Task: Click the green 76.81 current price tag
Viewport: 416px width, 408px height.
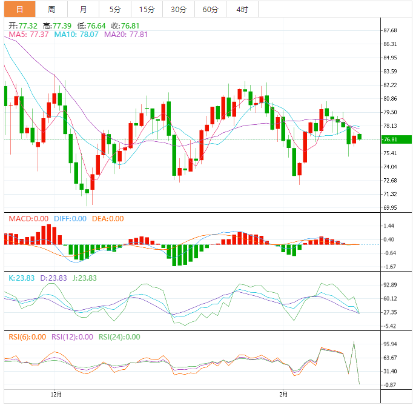Action: click(x=395, y=139)
